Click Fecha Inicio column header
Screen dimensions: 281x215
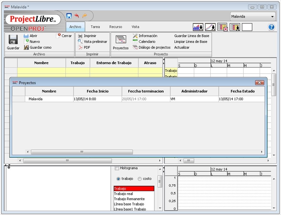[x=98, y=91]
